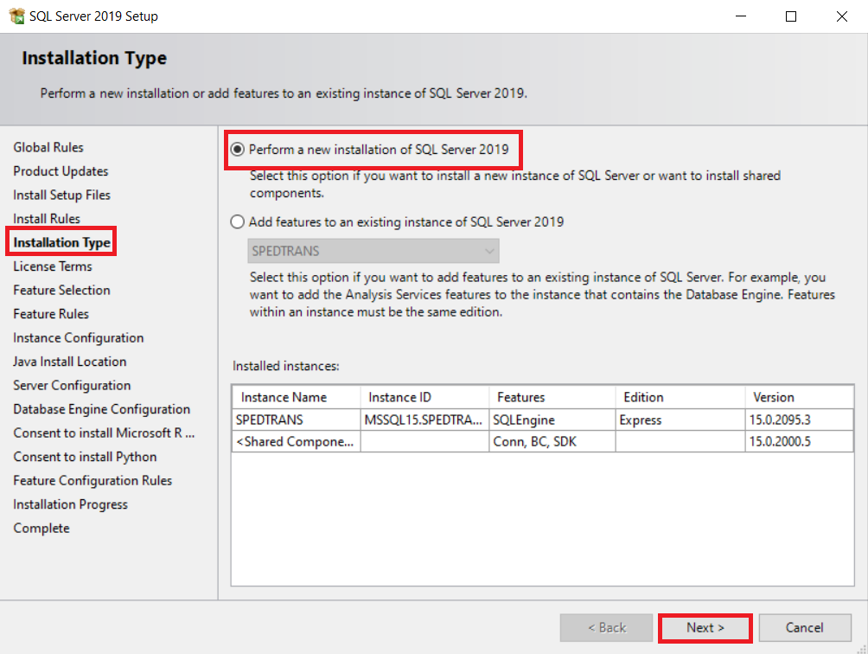Click the SQLEngine features cell
Image resolution: width=868 pixels, height=654 pixels.
click(x=552, y=420)
